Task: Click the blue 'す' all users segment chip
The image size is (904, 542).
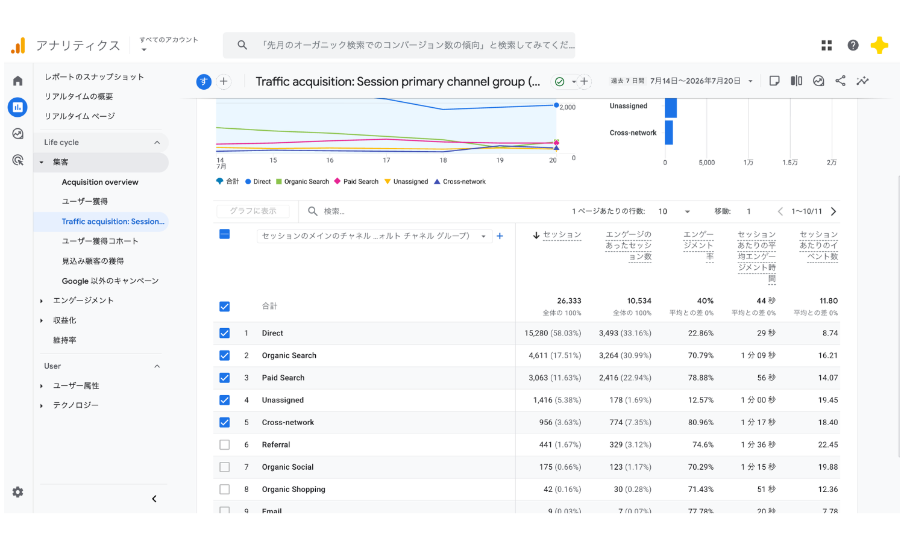Action: point(204,81)
